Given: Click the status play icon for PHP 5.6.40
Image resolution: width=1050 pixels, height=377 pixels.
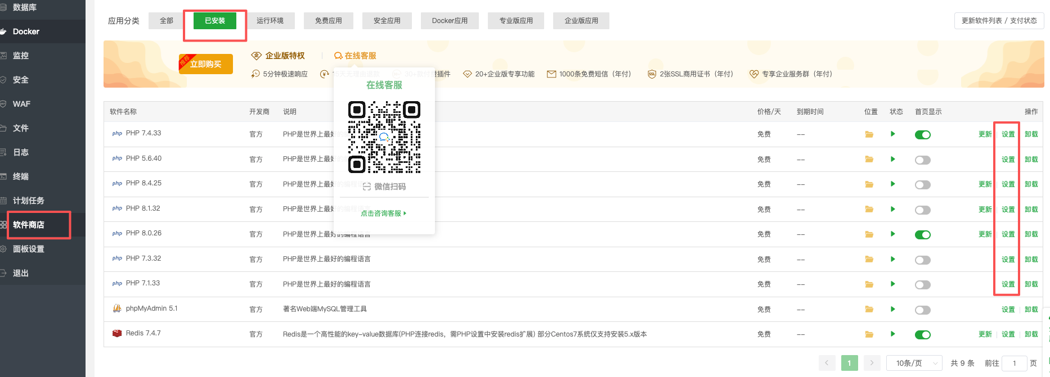Looking at the screenshot, I should (893, 159).
